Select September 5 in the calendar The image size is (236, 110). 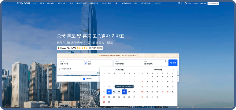pos(172,77)
